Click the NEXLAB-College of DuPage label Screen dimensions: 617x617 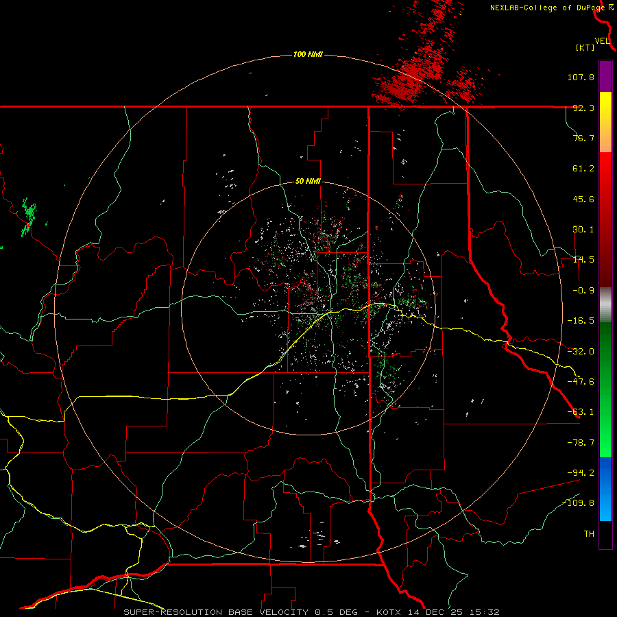547,8
